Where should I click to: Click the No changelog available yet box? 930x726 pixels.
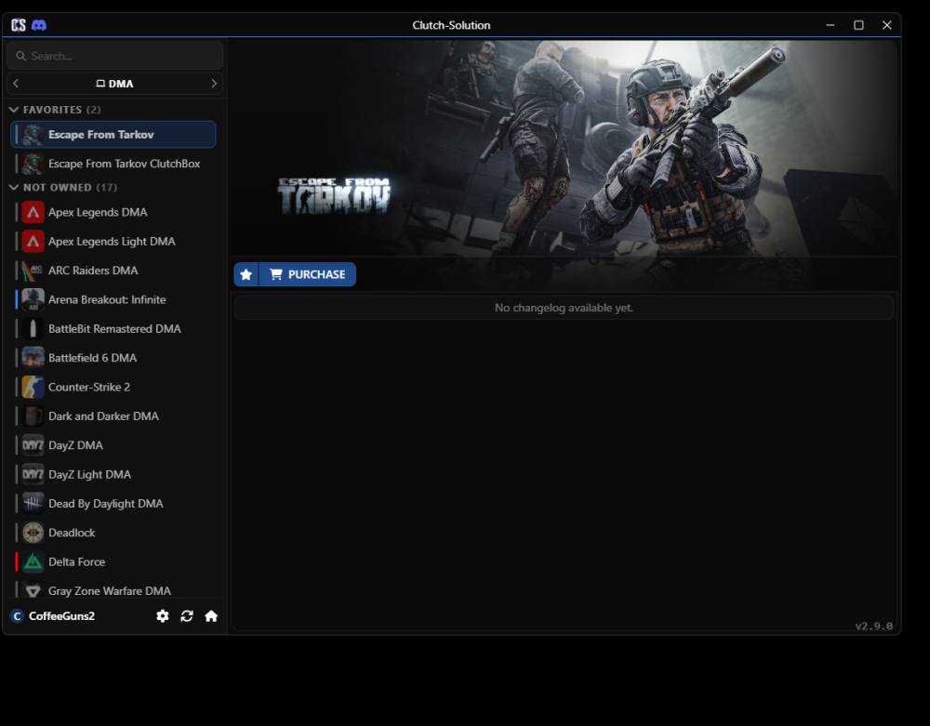click(x=564, y=308)
